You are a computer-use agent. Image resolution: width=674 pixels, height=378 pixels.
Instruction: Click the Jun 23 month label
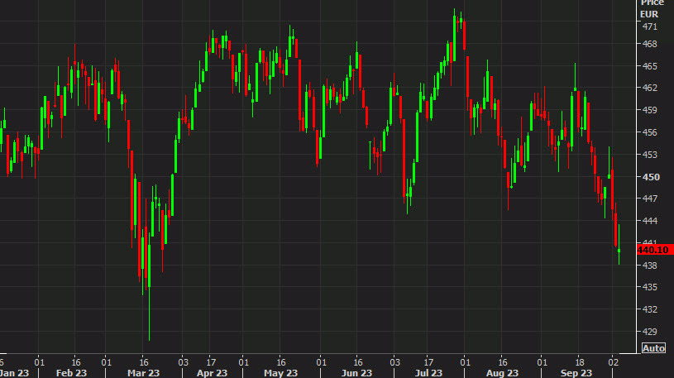coord(356,373)
